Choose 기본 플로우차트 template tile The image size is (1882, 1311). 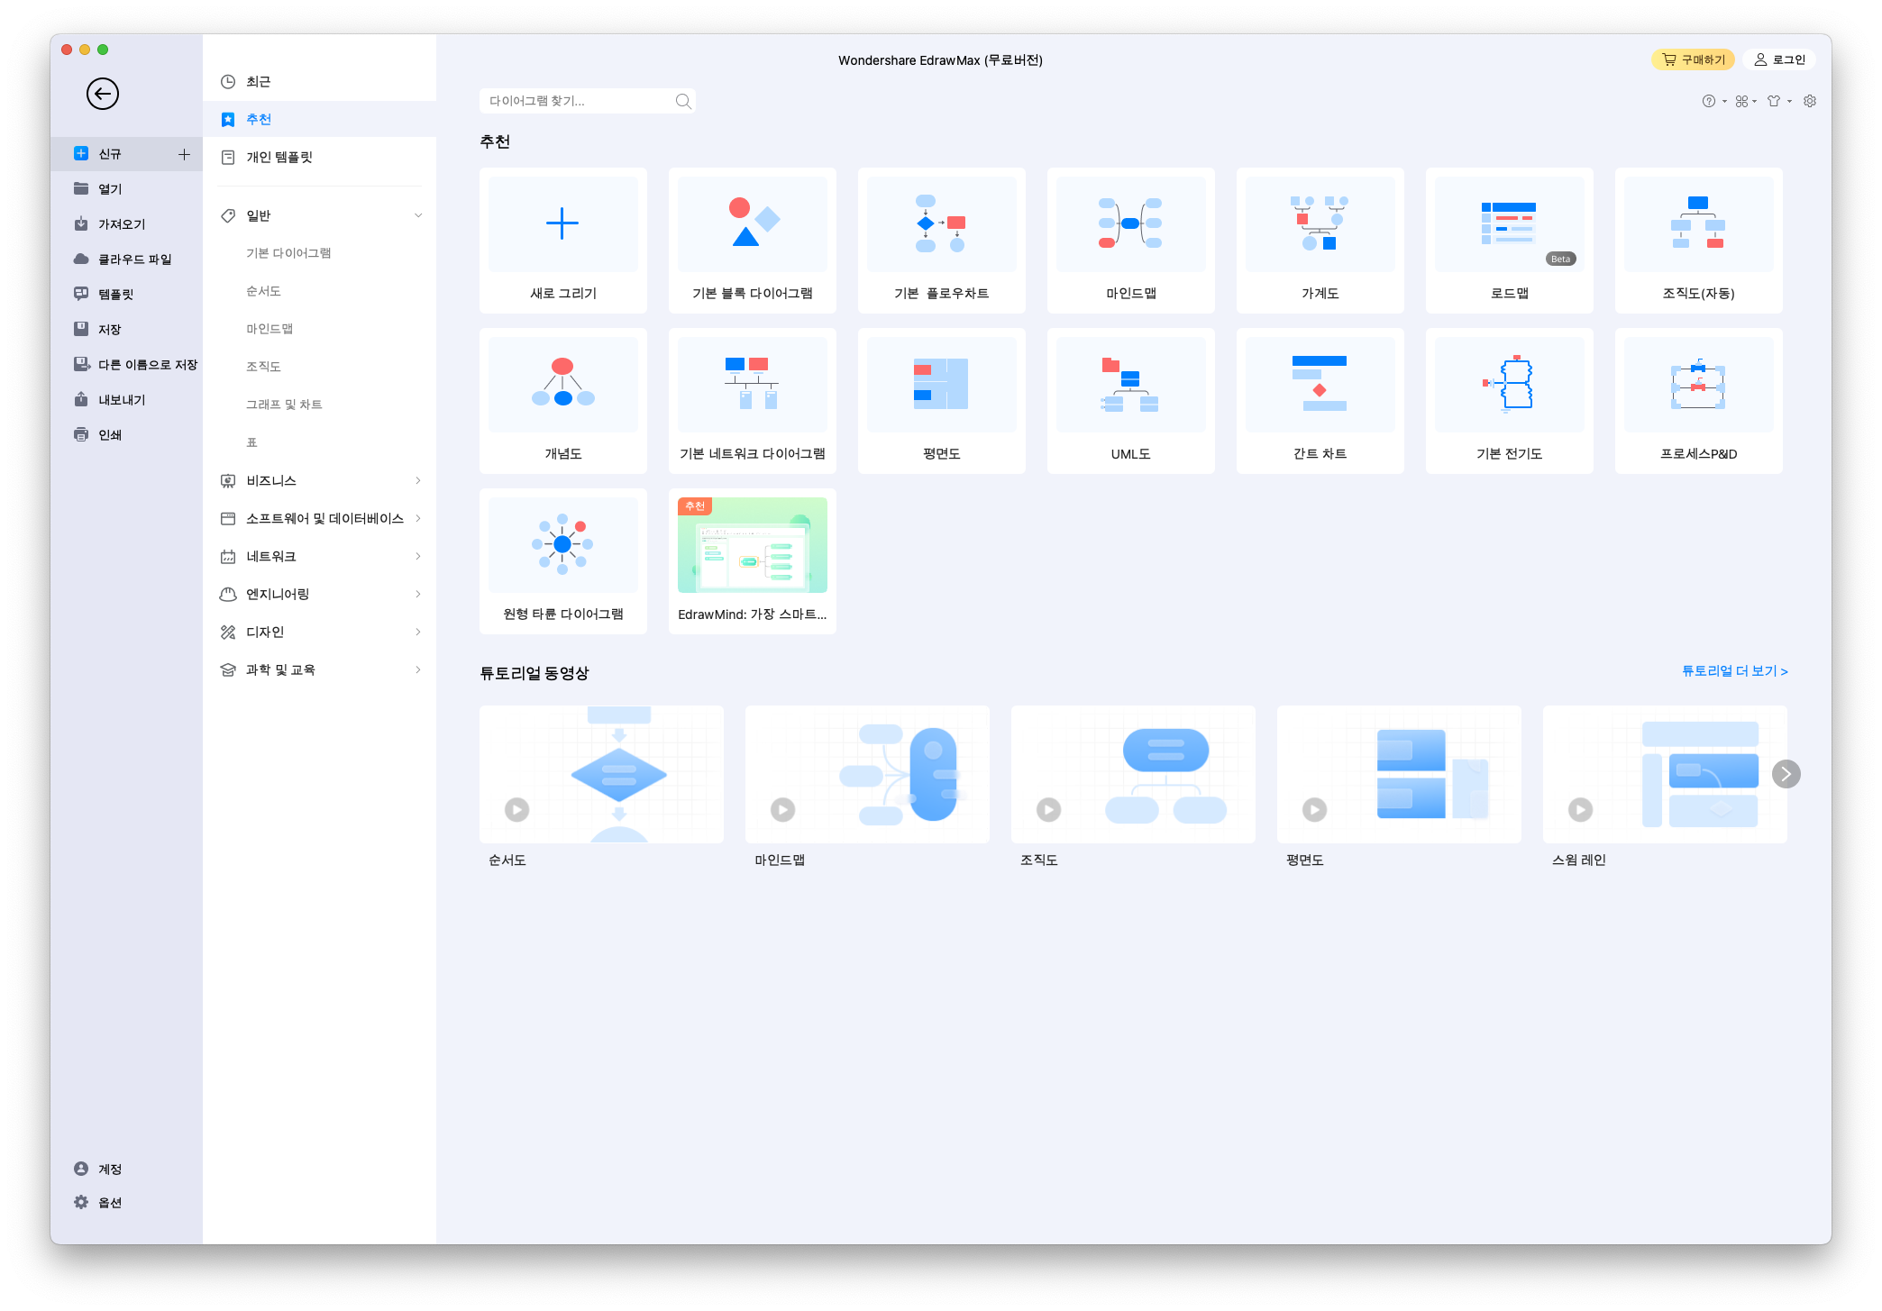tap(941, 241)
